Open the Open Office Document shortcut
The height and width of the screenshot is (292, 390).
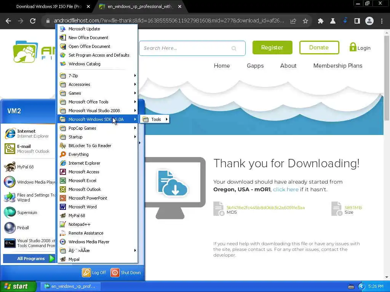pos(97,46)
